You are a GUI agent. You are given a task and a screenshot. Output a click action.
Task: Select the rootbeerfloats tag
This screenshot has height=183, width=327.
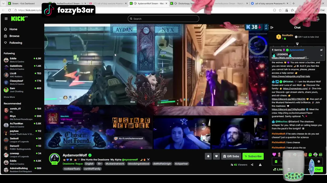point(72,169)
